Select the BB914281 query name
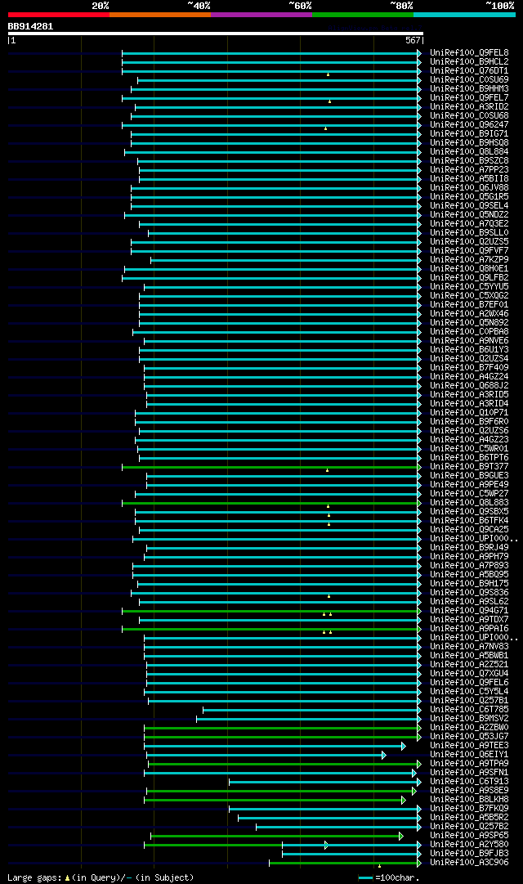This screenshot has height=884, width=523. coord(30,26)
